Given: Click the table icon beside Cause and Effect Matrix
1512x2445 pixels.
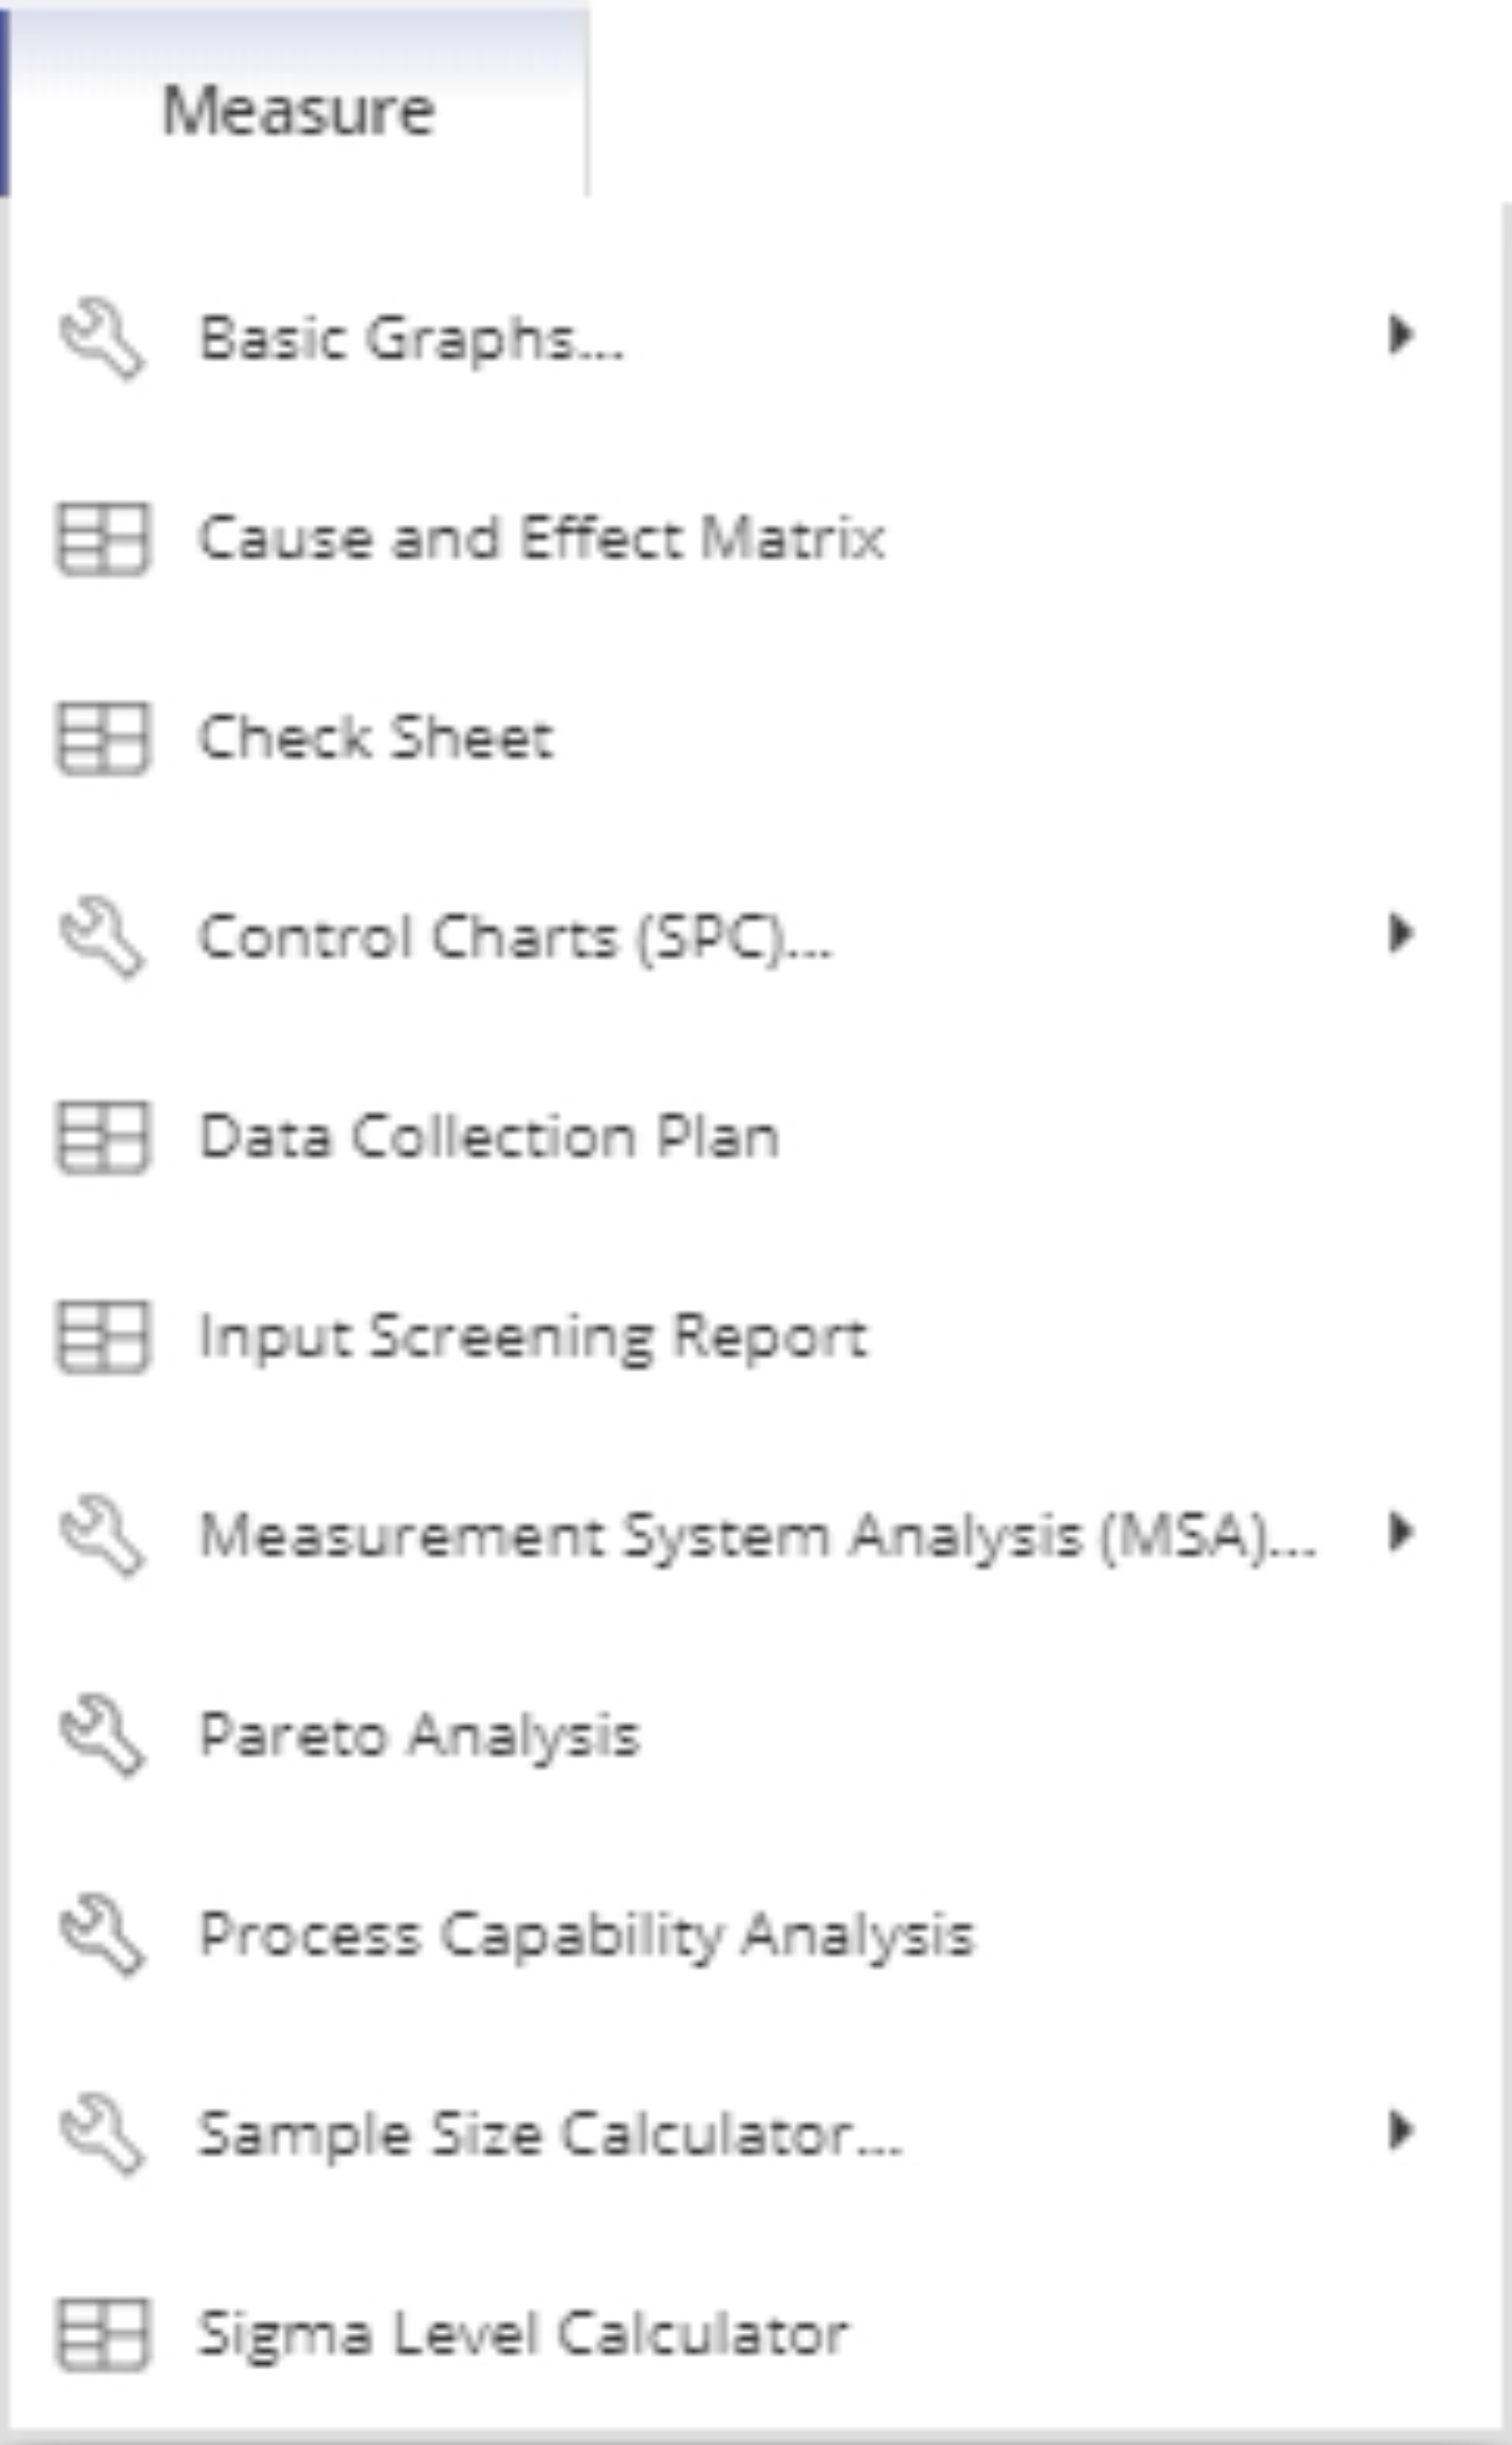Looking at the screenshot, I should [102, 538].
